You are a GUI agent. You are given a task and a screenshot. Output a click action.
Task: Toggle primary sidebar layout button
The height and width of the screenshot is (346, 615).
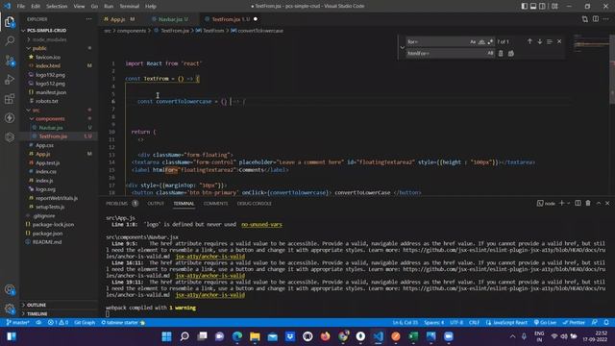(x=525, y=6)
